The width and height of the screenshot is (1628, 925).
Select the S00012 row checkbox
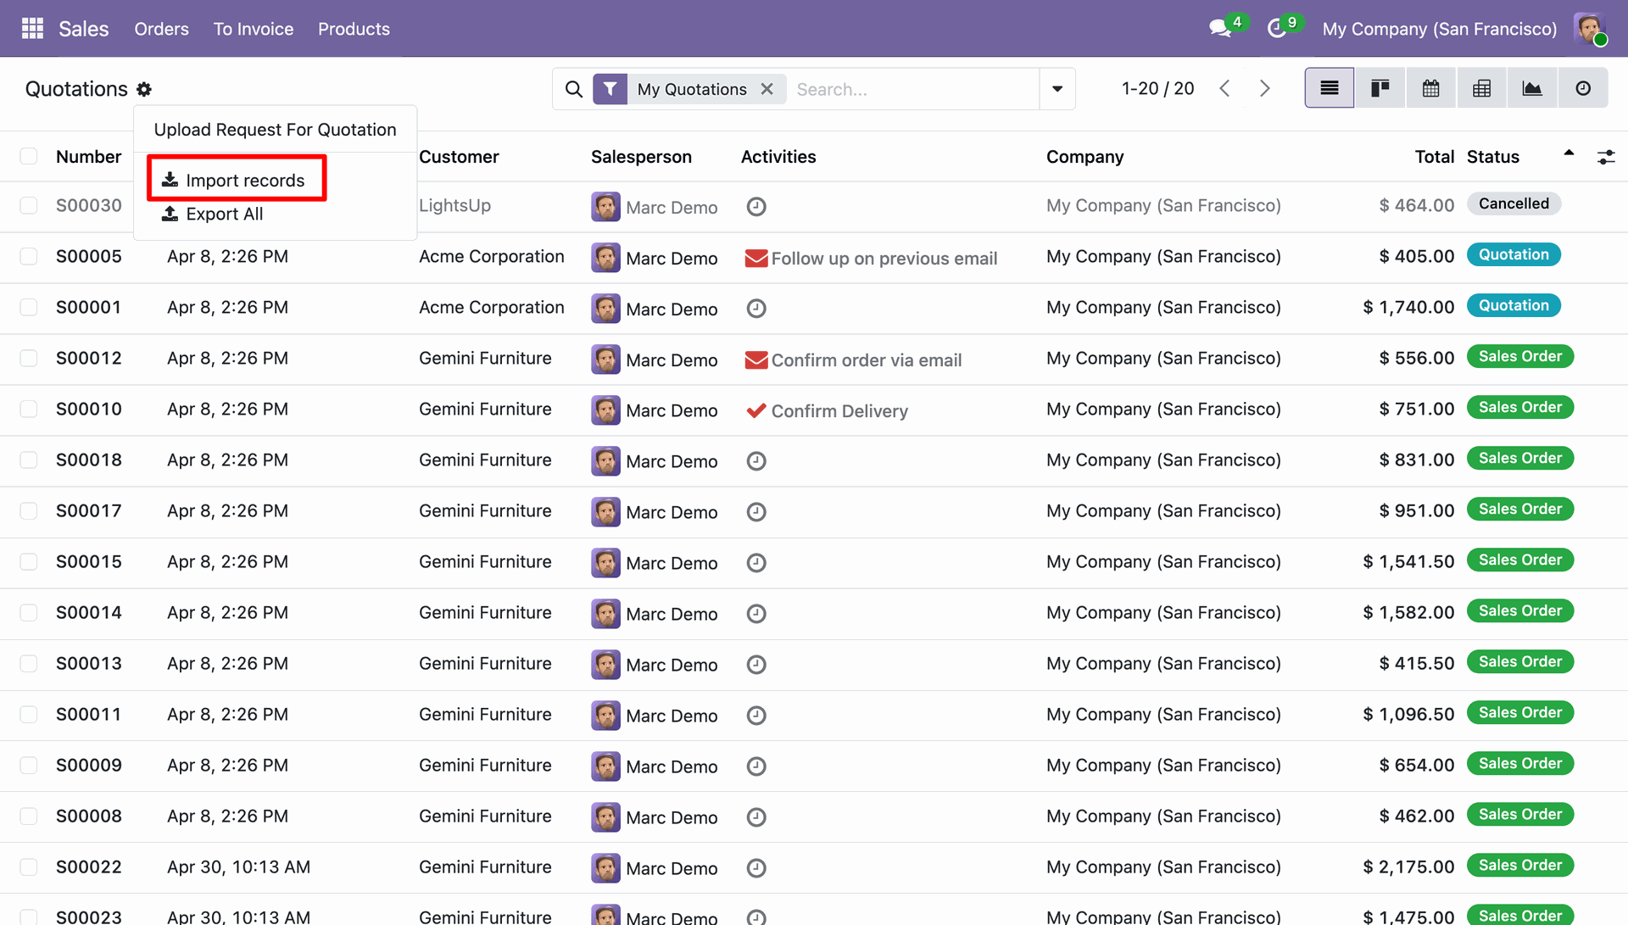point(29,358)
